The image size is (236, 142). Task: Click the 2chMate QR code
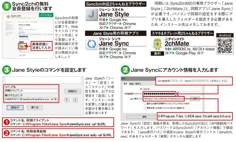(225, 46)
